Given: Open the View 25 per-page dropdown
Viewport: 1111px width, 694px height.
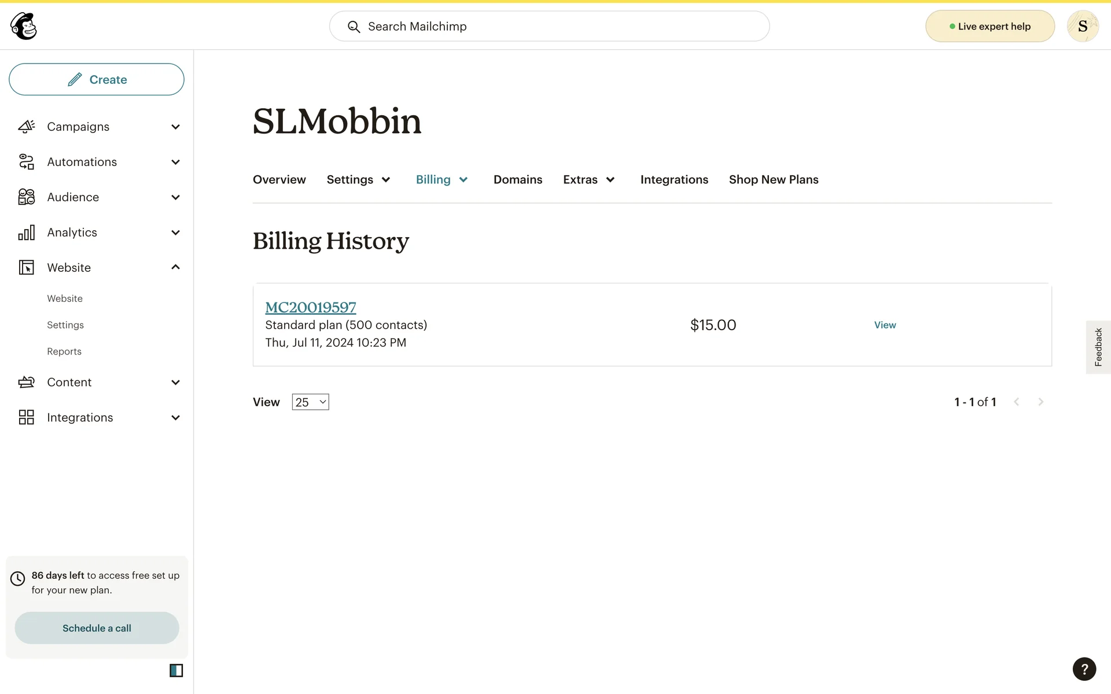Looking at the screenshot, I should coord(310,402).
